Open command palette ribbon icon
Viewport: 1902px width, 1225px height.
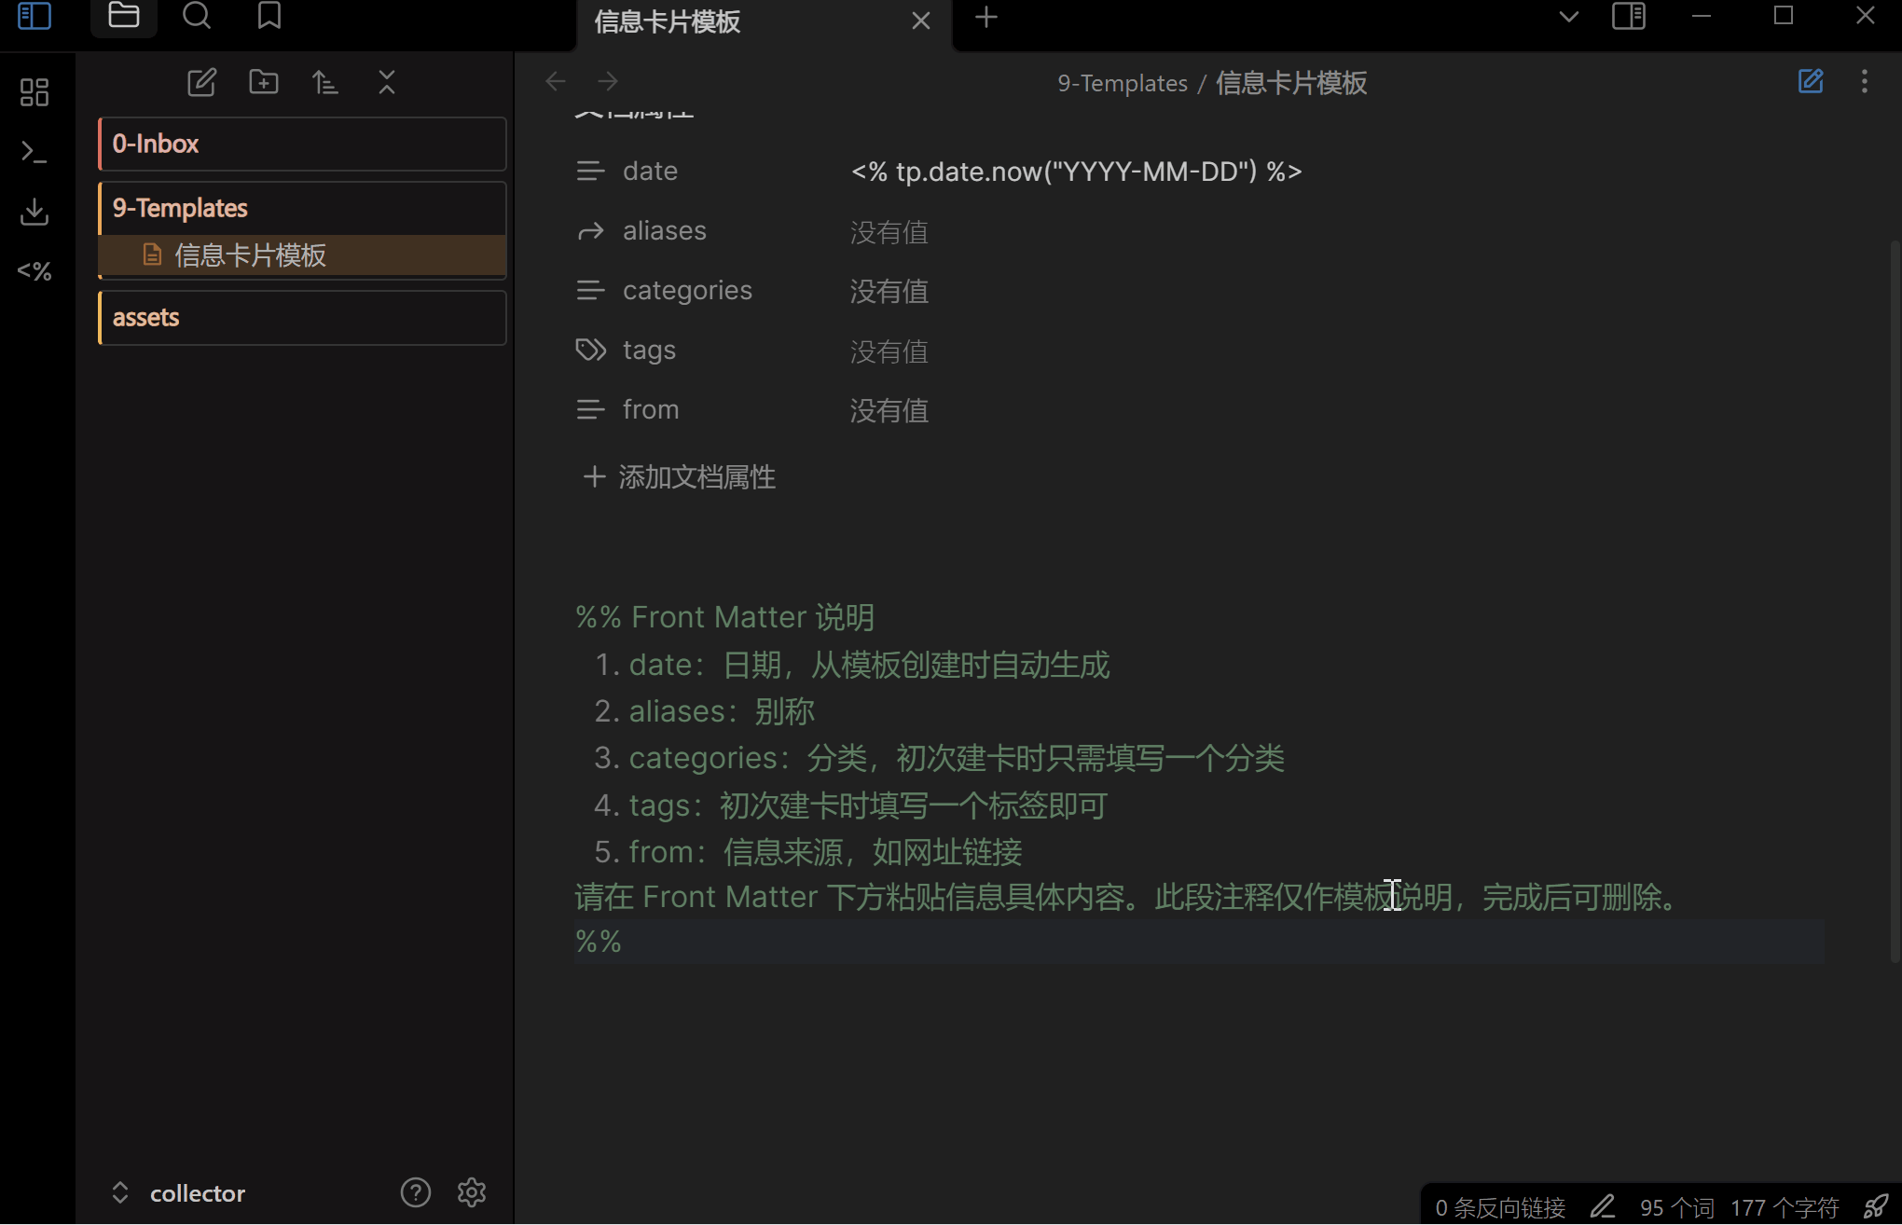point(34,152)
